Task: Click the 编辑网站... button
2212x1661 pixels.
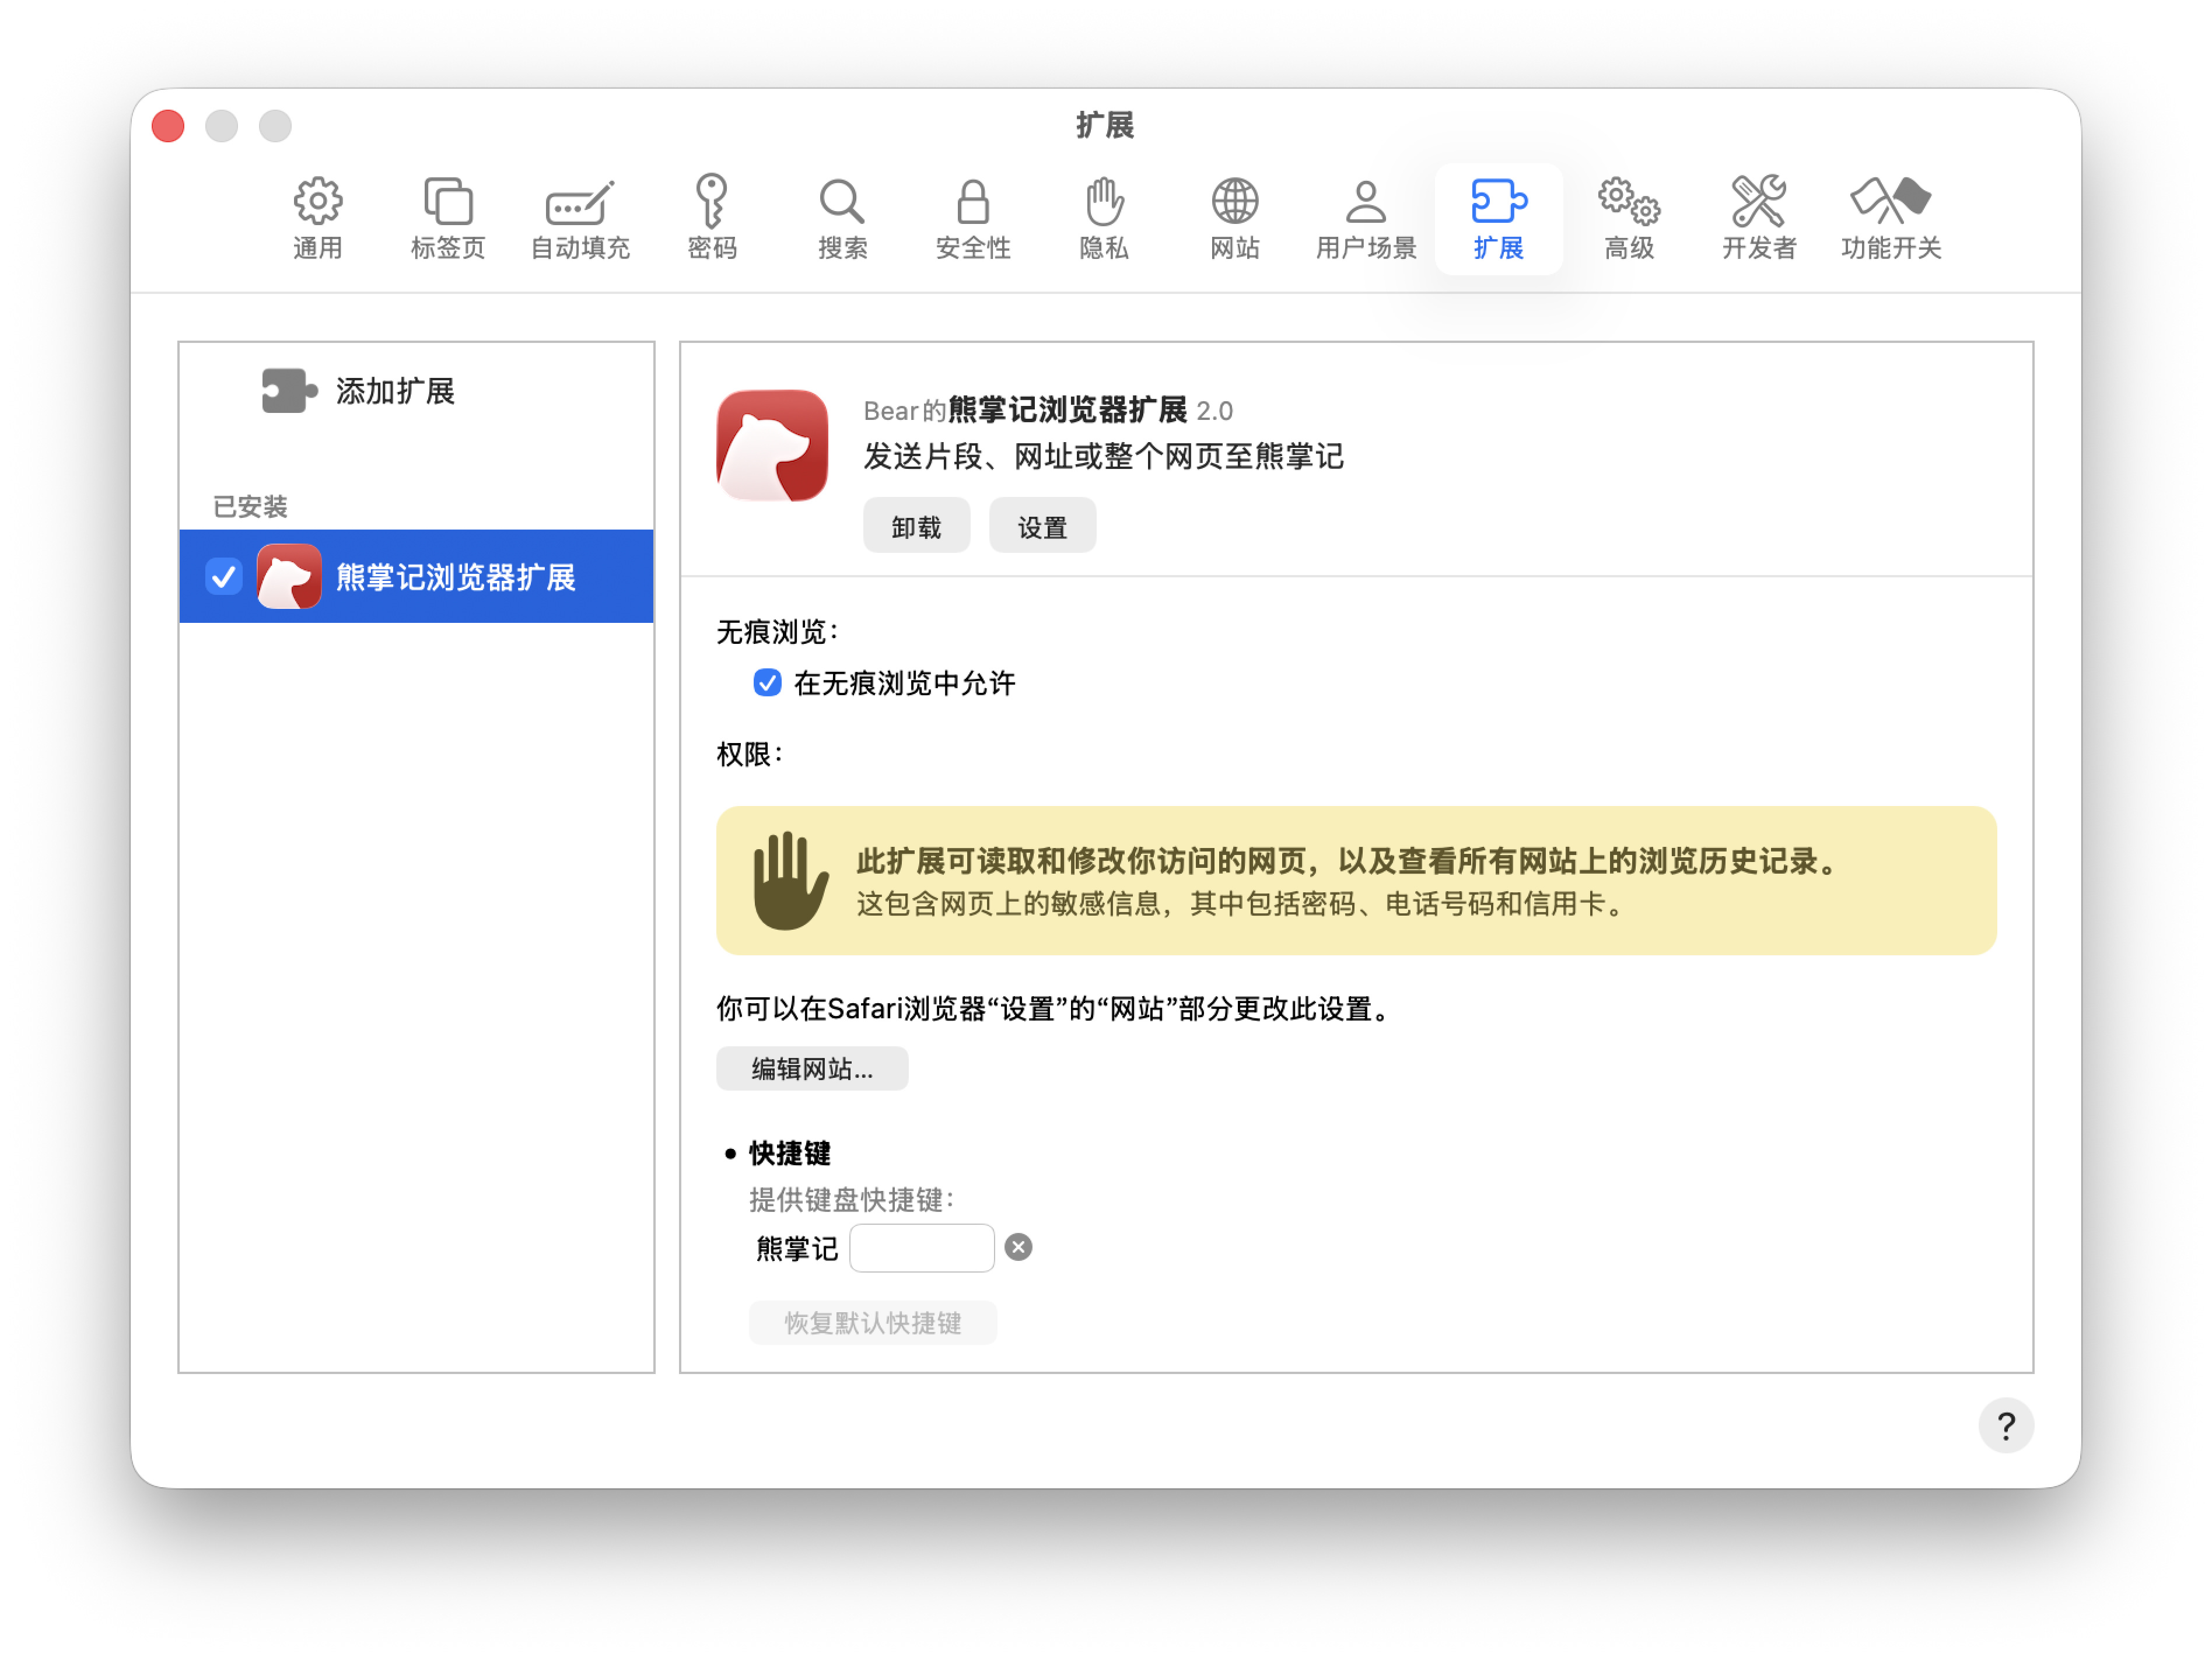Action: point(812,1069)
